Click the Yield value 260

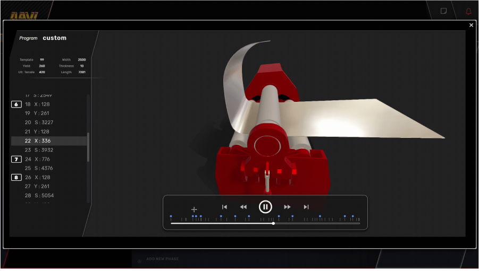click(x=42, y=66)
